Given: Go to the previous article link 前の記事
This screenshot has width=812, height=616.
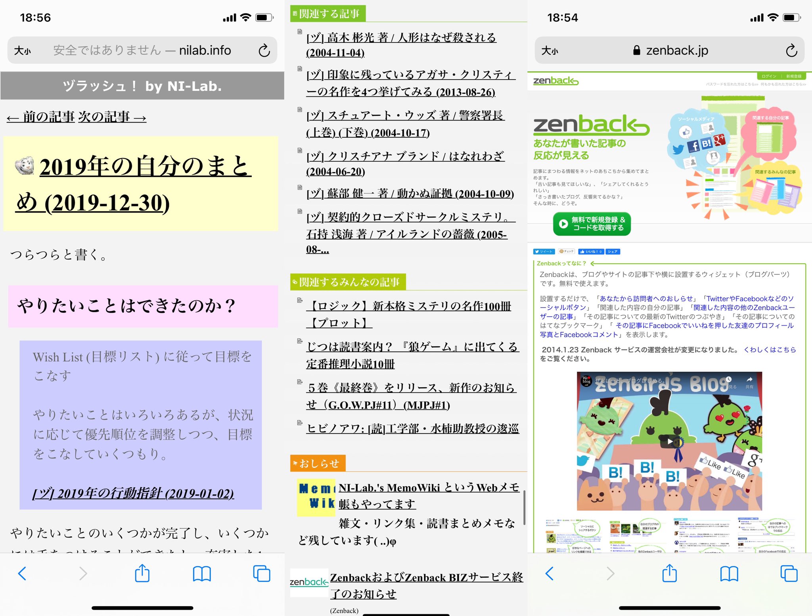Looking at the screenshot, I should 41,117.
